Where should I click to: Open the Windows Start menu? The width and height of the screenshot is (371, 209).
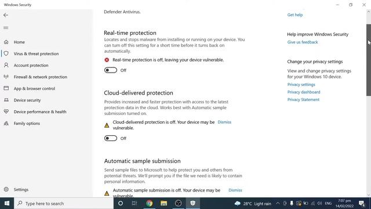click(7, 203)
